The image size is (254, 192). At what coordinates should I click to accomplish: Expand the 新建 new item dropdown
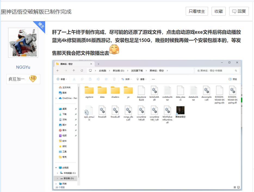click(62, 79)
